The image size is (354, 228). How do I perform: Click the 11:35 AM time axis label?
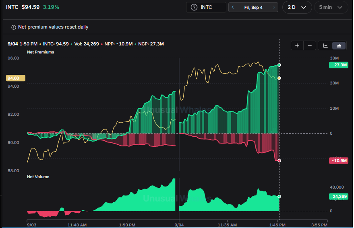pyautogui.click(x=227, y=225)
